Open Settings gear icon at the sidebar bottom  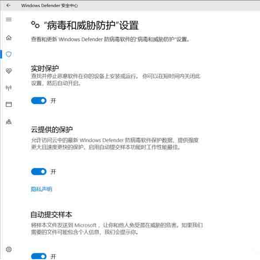pyautogui.click(x=9, y=249)
